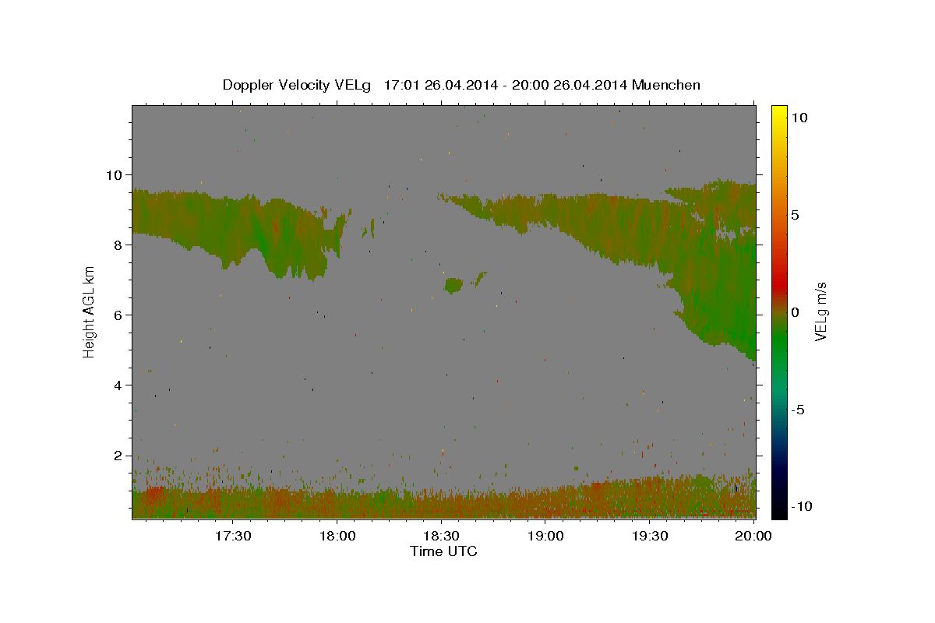This screenshot has width=935, height=623.
Task: Click the yellow top of the colorbar
Action: pos(778,113)
